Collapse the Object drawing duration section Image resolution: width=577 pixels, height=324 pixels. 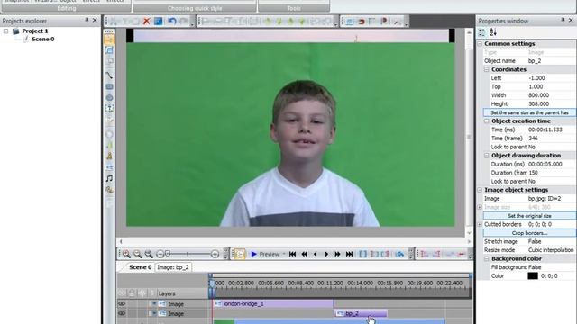(487, 156)
